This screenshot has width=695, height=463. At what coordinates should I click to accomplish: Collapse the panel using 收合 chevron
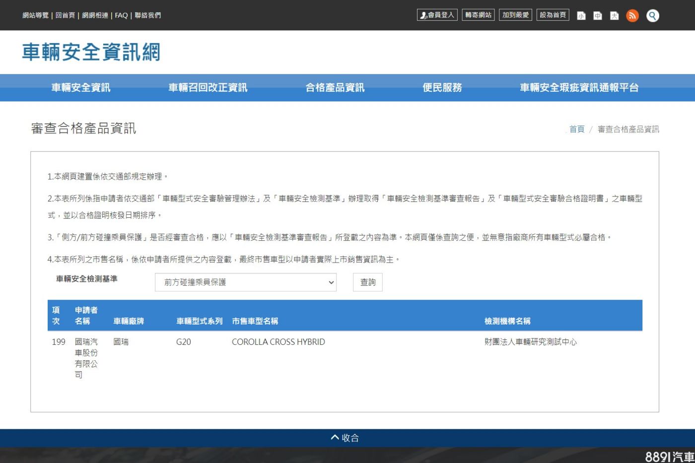[x=345, y=438]
